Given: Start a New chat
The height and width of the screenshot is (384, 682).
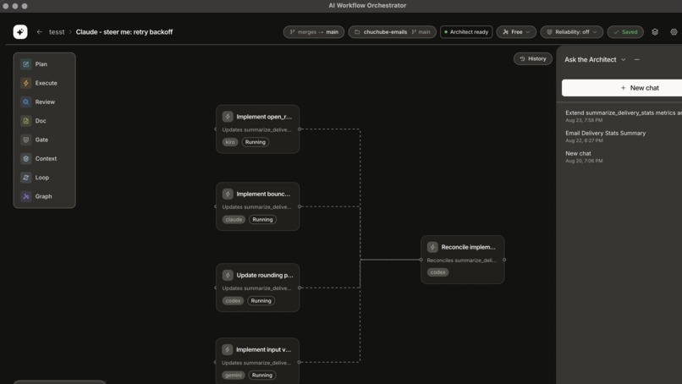Looking at the screenshot, I should click(622, 88).
